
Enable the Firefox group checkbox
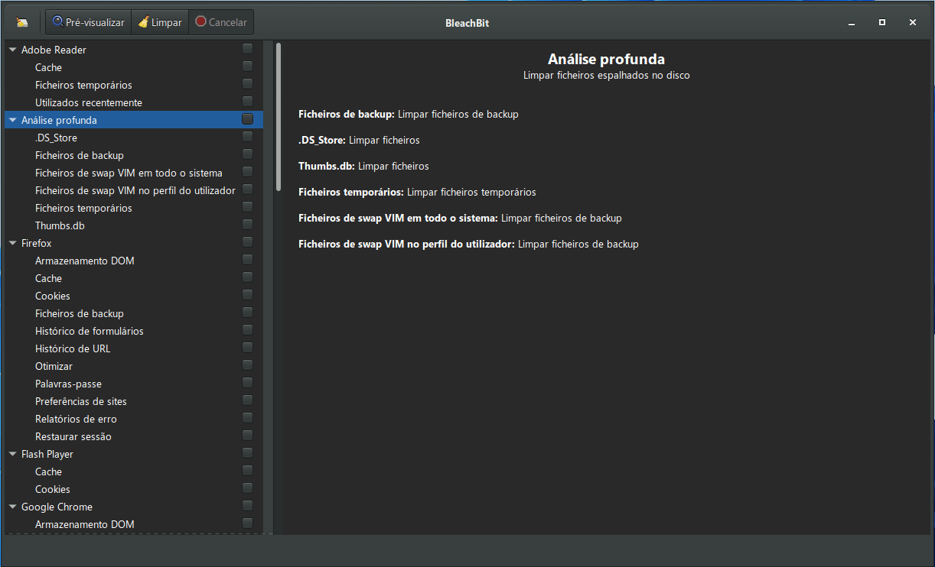pos(247,242)
